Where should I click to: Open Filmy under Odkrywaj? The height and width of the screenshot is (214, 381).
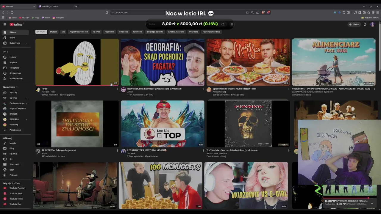click(15, 148)
